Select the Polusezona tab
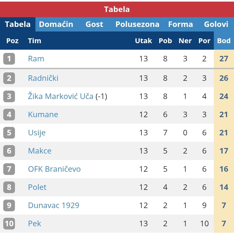Viewport: 234px width, 235px height. pyautogui.click(x=137, y=24)
